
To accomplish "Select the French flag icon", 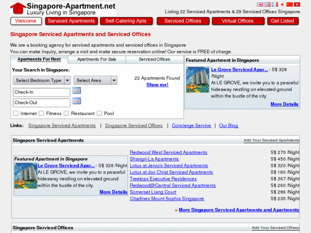I will pyautogui.click(x=274, y=4).
